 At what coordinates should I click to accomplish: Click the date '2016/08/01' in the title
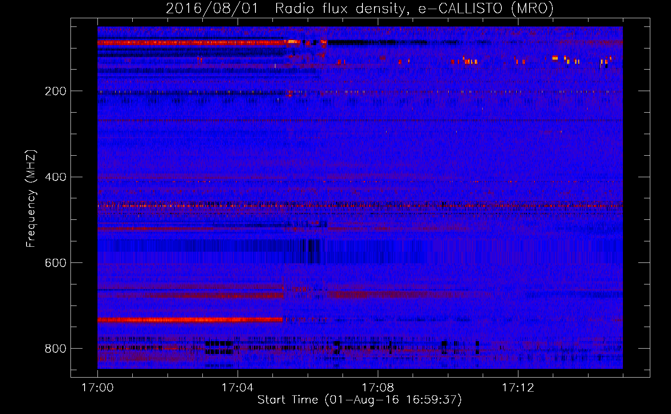[212, 8]
